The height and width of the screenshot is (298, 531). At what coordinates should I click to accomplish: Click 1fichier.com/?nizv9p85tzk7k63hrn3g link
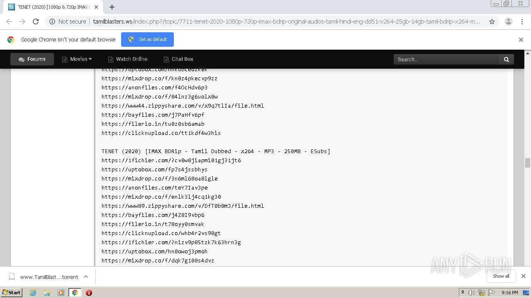171,242
